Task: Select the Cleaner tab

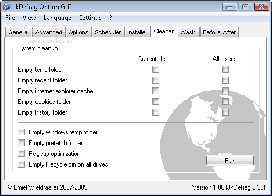Action: click(164, 32)
